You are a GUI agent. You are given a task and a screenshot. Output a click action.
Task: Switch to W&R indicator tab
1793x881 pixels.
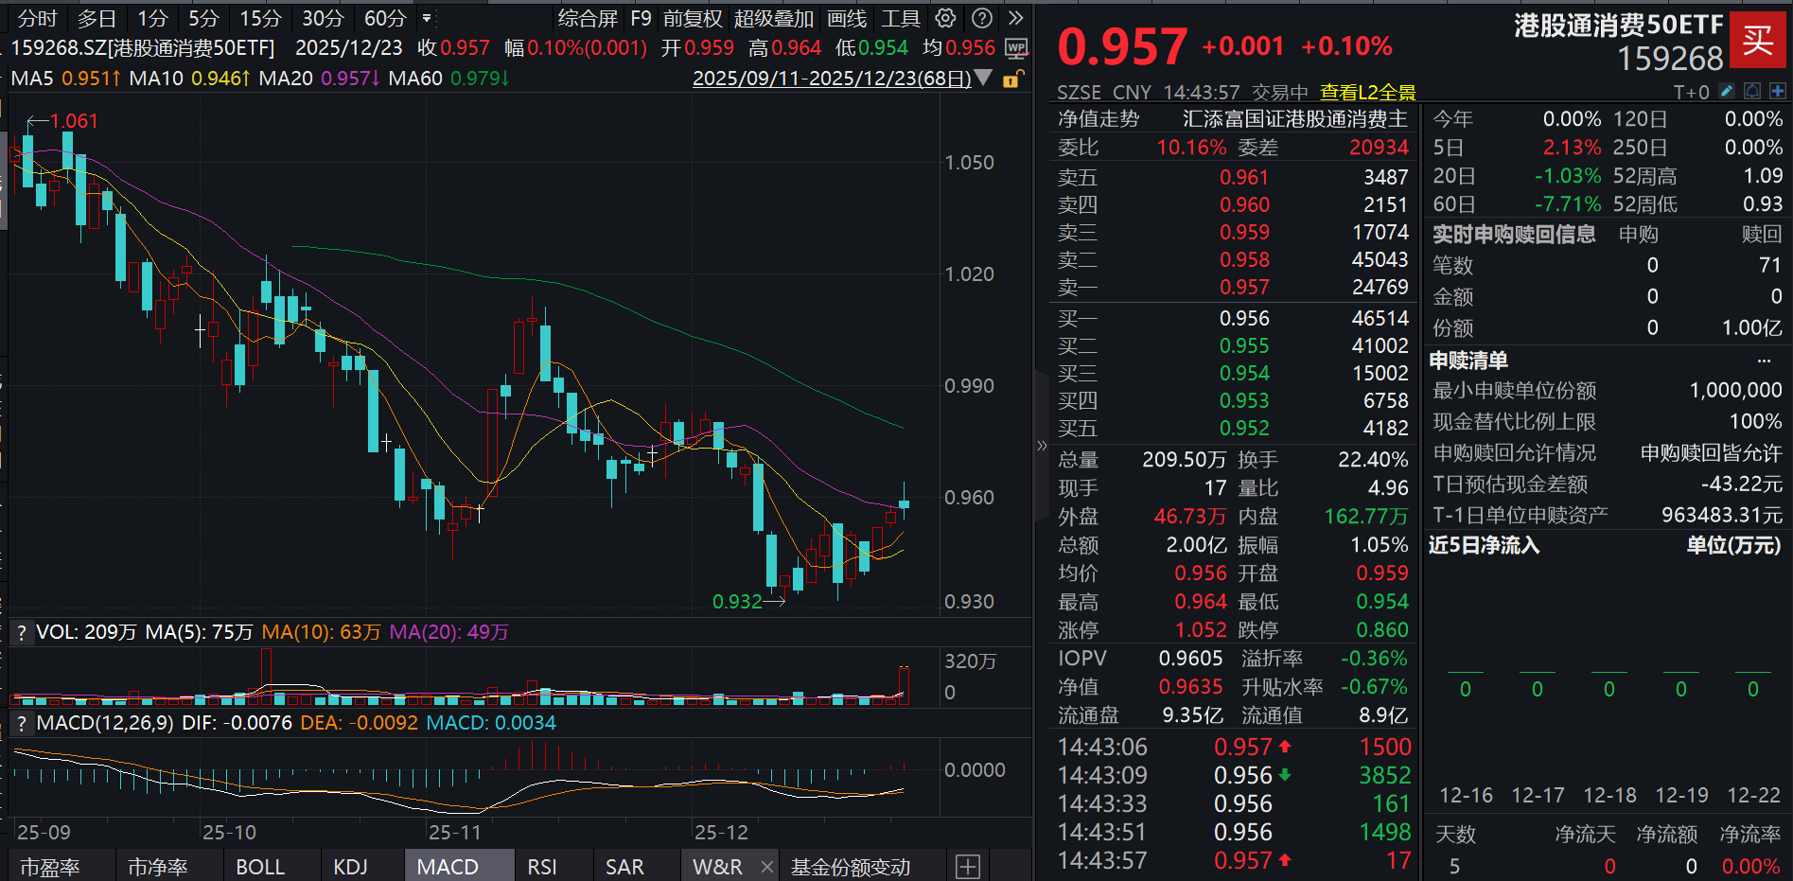[717, 867]
